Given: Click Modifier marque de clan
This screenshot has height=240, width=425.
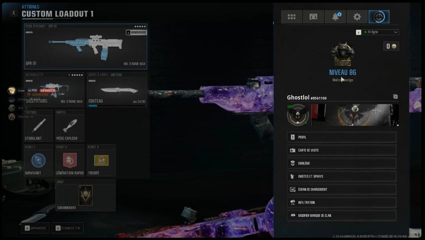Looking at the screenshot, I should point(342,216).
